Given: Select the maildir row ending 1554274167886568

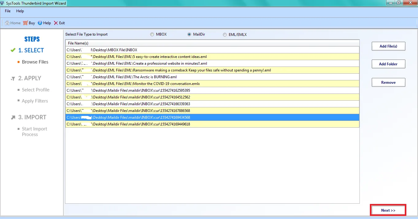Looking at the screenshot, I should click(212, 111).
